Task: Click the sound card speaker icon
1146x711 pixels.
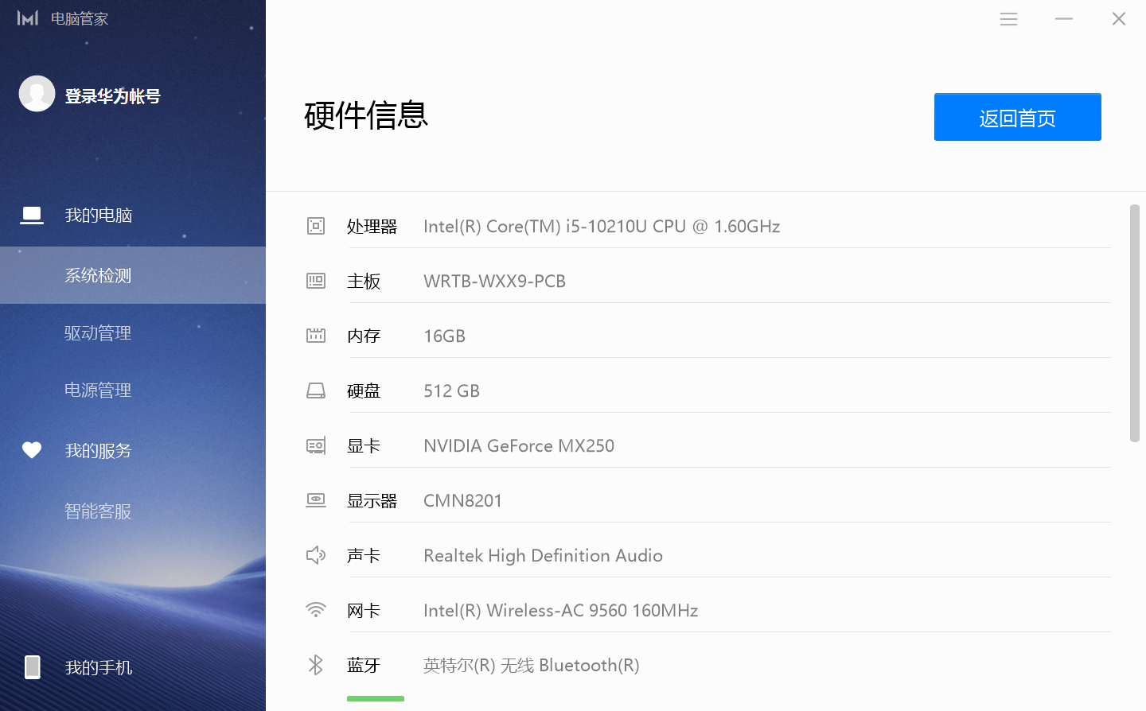Action: click(x=316, y=555)
